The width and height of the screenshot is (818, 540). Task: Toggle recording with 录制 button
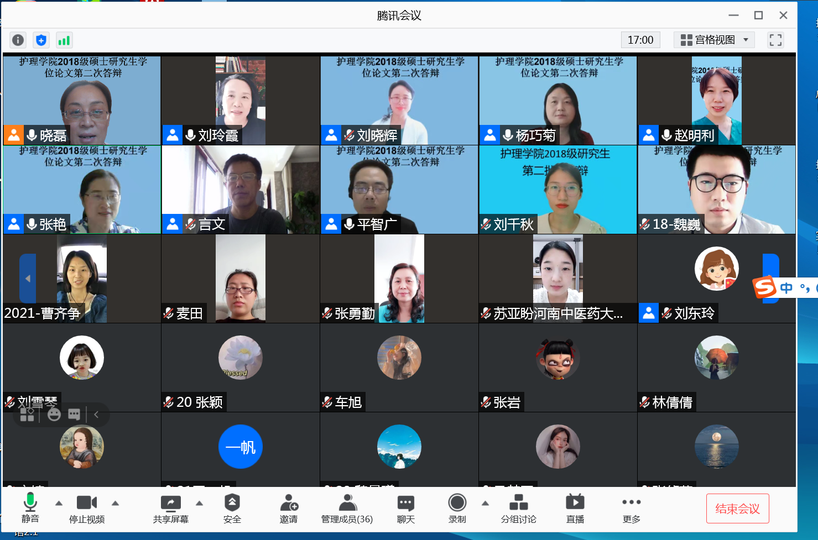(x=457, y=508)
